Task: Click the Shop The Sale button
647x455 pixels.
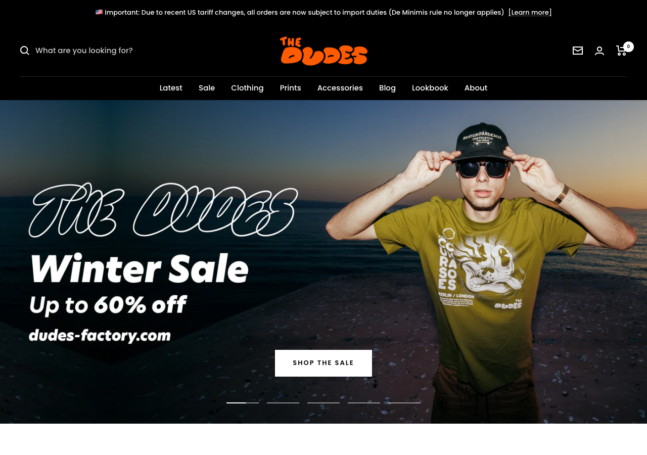Action: point(323,363)
